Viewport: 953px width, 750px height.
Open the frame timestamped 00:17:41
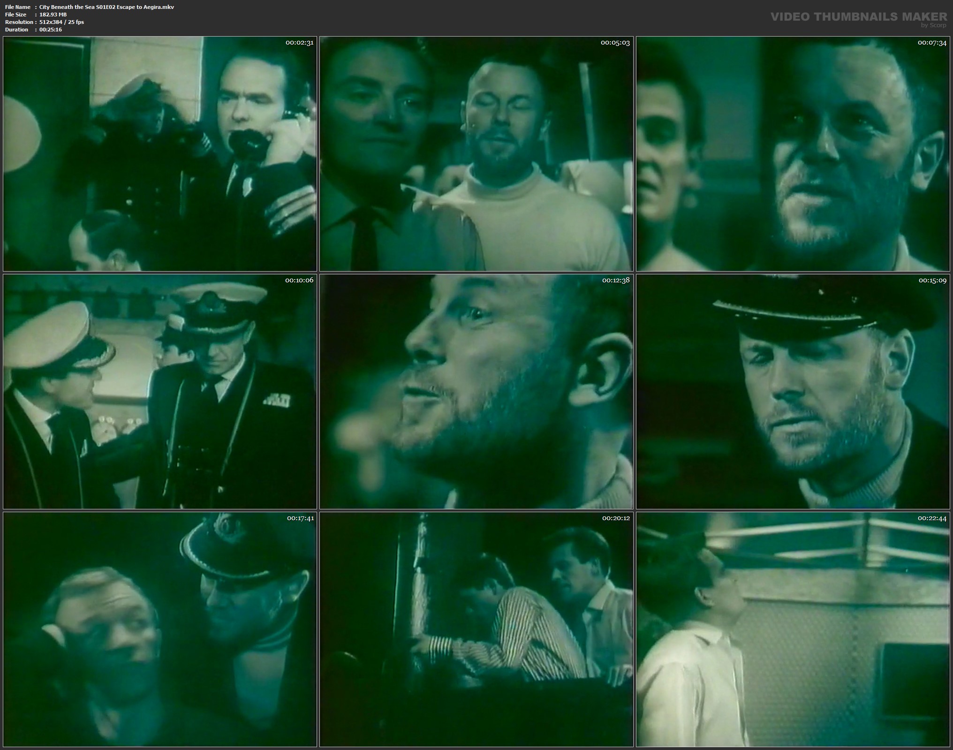pos(160,629)
